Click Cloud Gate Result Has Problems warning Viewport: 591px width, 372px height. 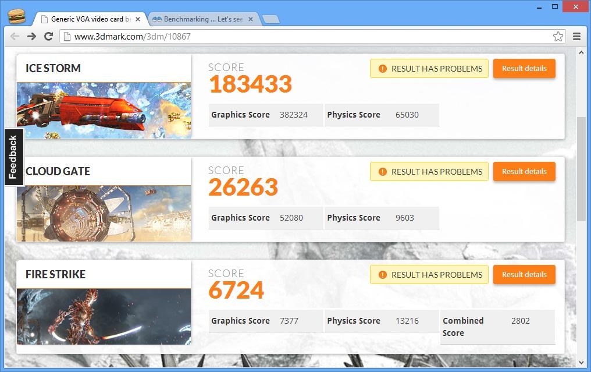(x=429, y=171)
